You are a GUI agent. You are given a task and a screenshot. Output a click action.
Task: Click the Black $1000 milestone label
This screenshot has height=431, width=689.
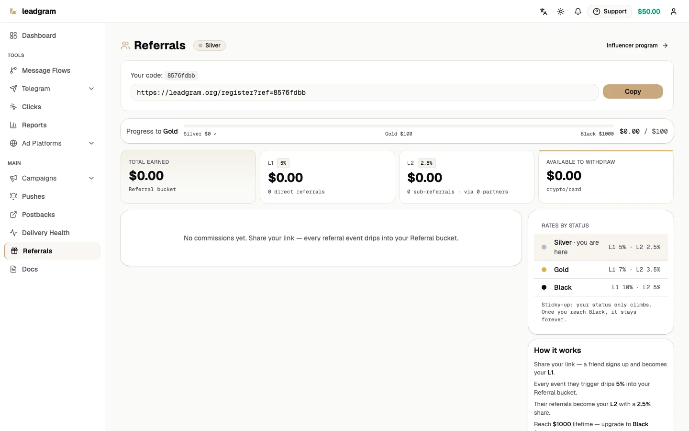pos(597,134)
